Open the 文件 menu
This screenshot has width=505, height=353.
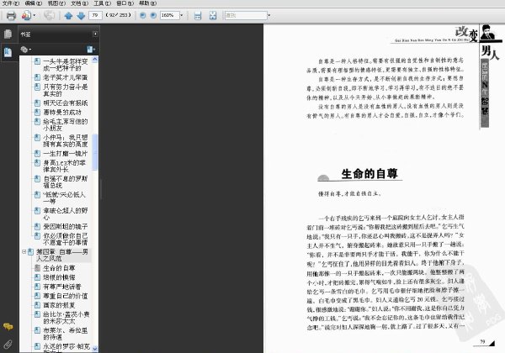11,3
